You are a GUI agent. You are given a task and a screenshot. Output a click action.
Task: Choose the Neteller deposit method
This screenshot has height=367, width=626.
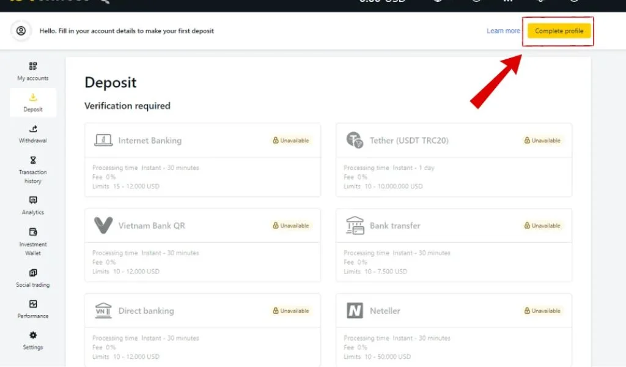[452, 310]
